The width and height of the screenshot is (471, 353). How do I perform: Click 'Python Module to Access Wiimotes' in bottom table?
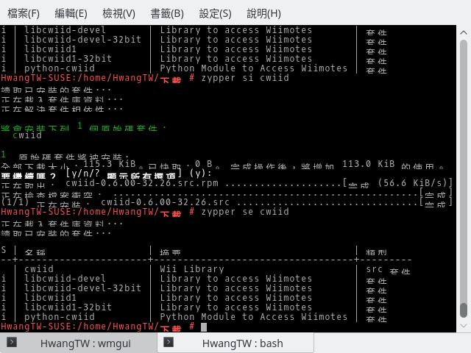[253, 317]
